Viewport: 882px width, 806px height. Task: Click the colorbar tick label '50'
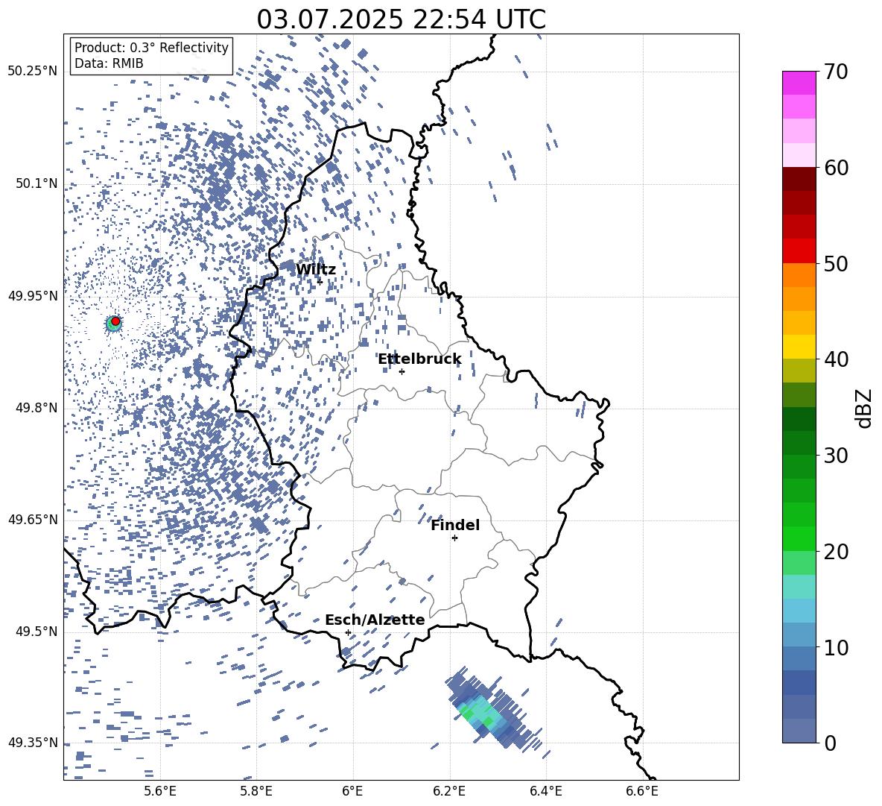pos(837,263)
